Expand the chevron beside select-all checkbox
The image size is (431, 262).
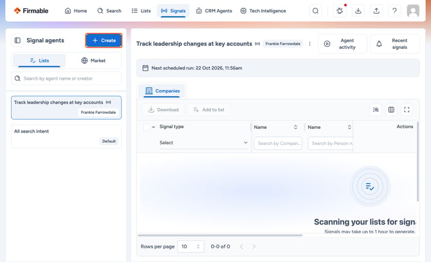(x=154, y=127)
